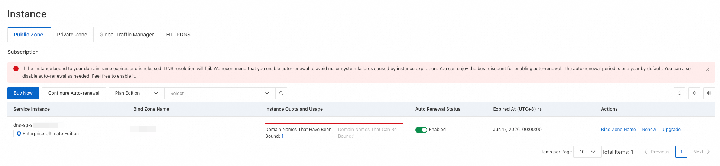Click the layers/density icon button

click(x=694, y=93)
